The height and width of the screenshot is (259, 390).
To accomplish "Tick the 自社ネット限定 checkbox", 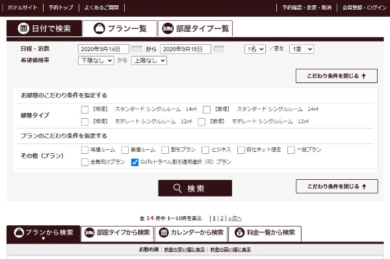I will [x=241, y=150].
